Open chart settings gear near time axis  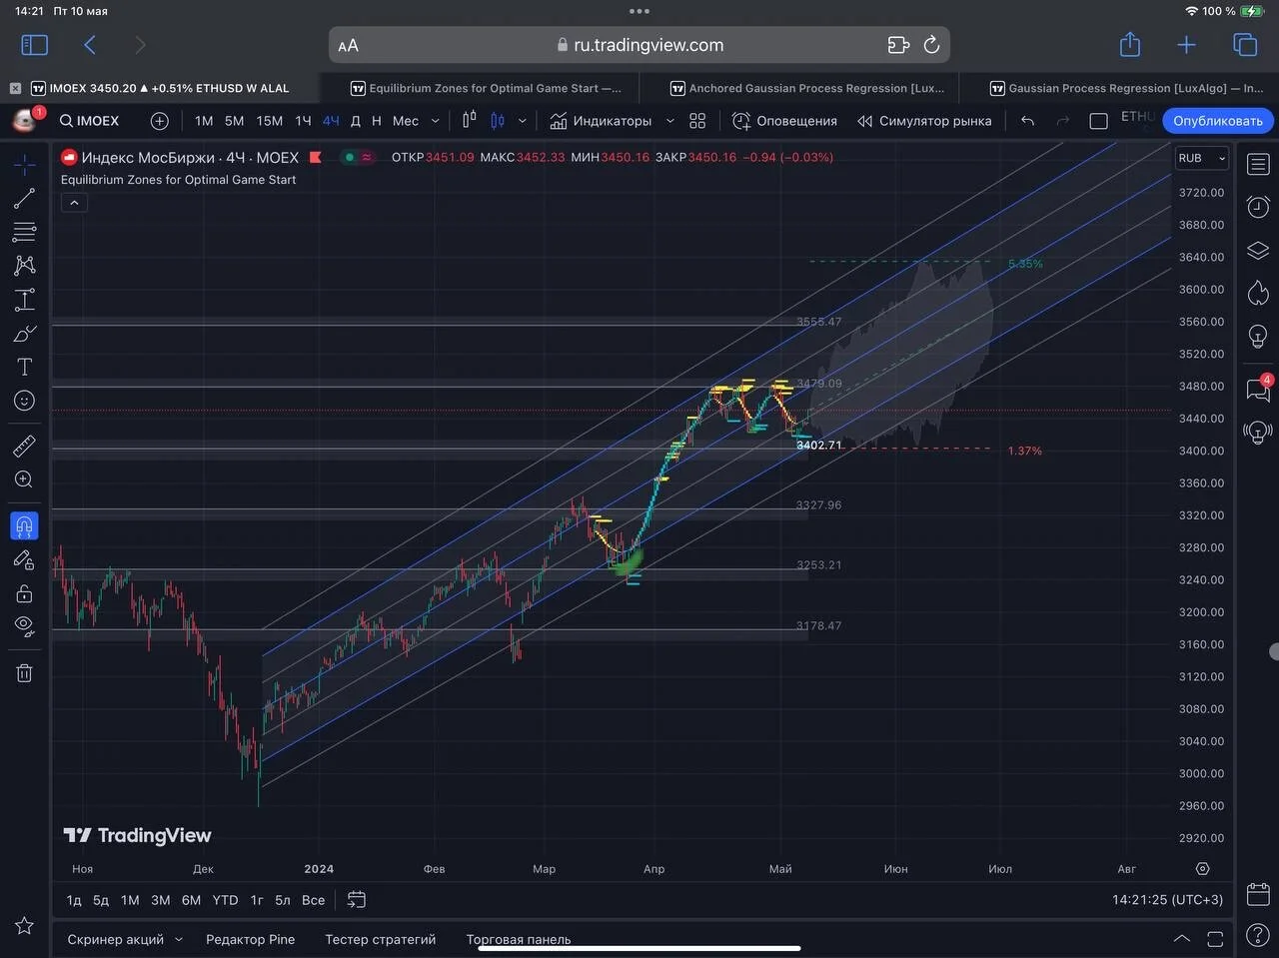click(1202, 869)
